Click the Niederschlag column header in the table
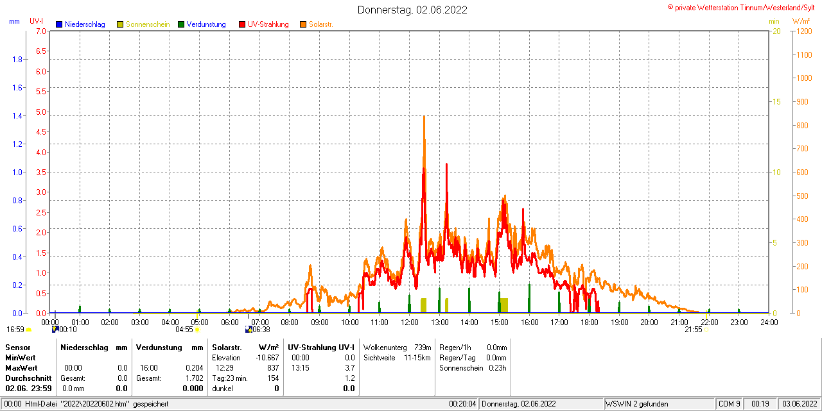This screenshot has width=822, height=411. pyautogui.click(x=85, y=347)
